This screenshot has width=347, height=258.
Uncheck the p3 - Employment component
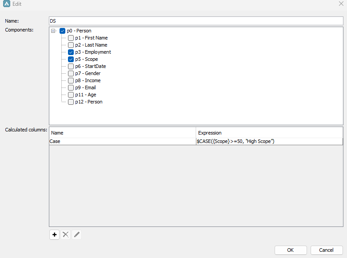pyautogui.click(x=71, y=52)
